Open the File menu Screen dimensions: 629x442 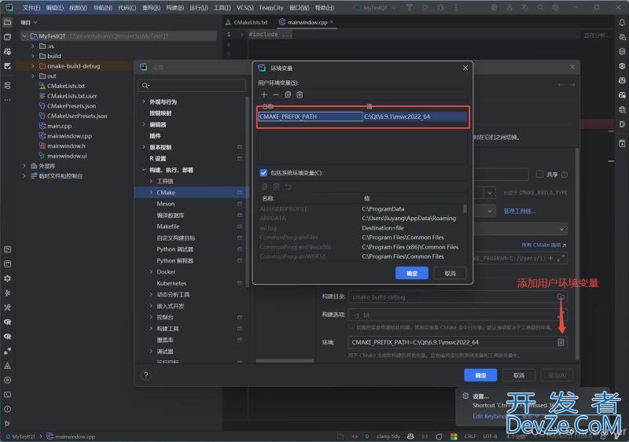click(x=31, y=8)
